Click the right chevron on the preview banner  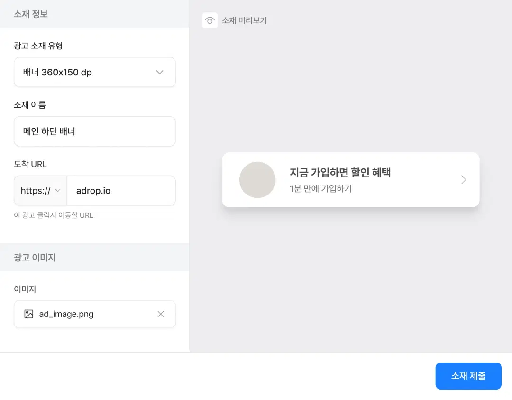464,180
